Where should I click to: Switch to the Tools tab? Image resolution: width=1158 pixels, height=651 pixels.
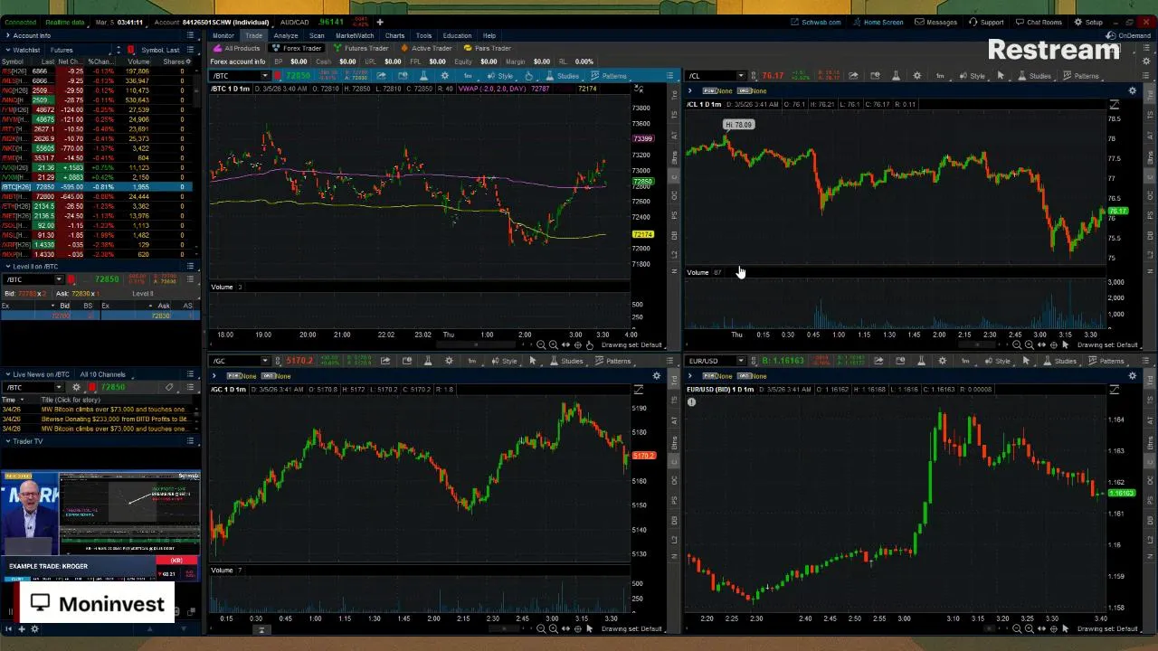[x=423, y=35]
